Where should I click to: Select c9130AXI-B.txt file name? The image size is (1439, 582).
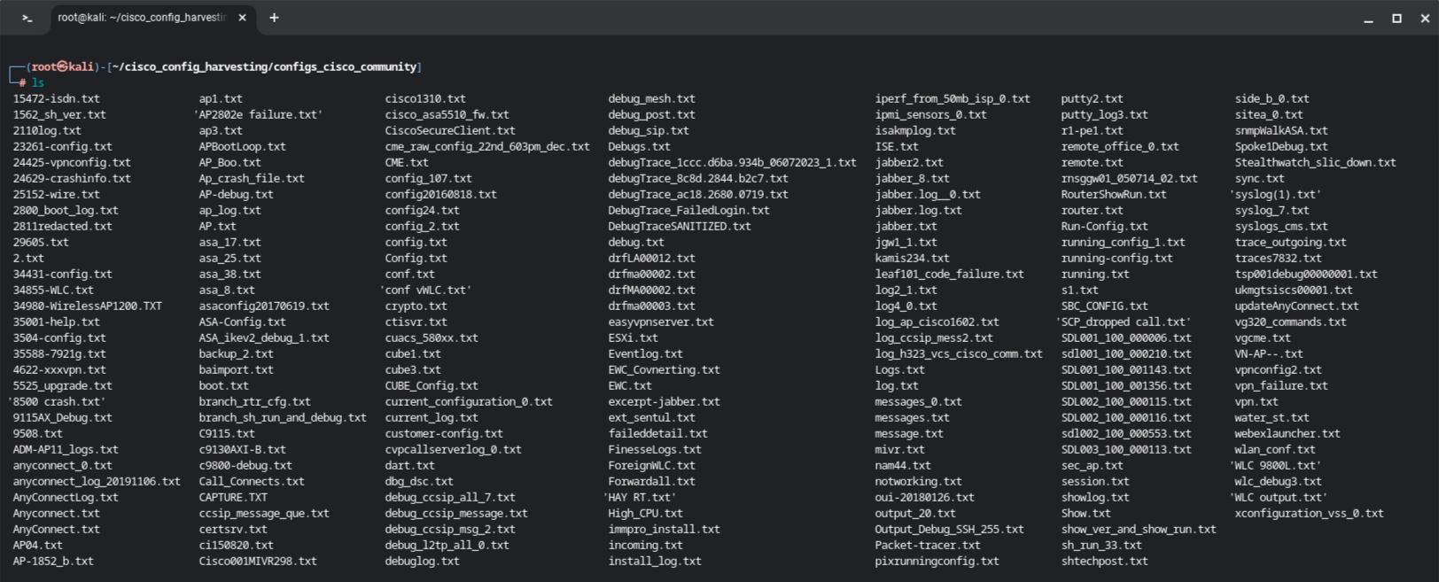[x=243, y=450]
